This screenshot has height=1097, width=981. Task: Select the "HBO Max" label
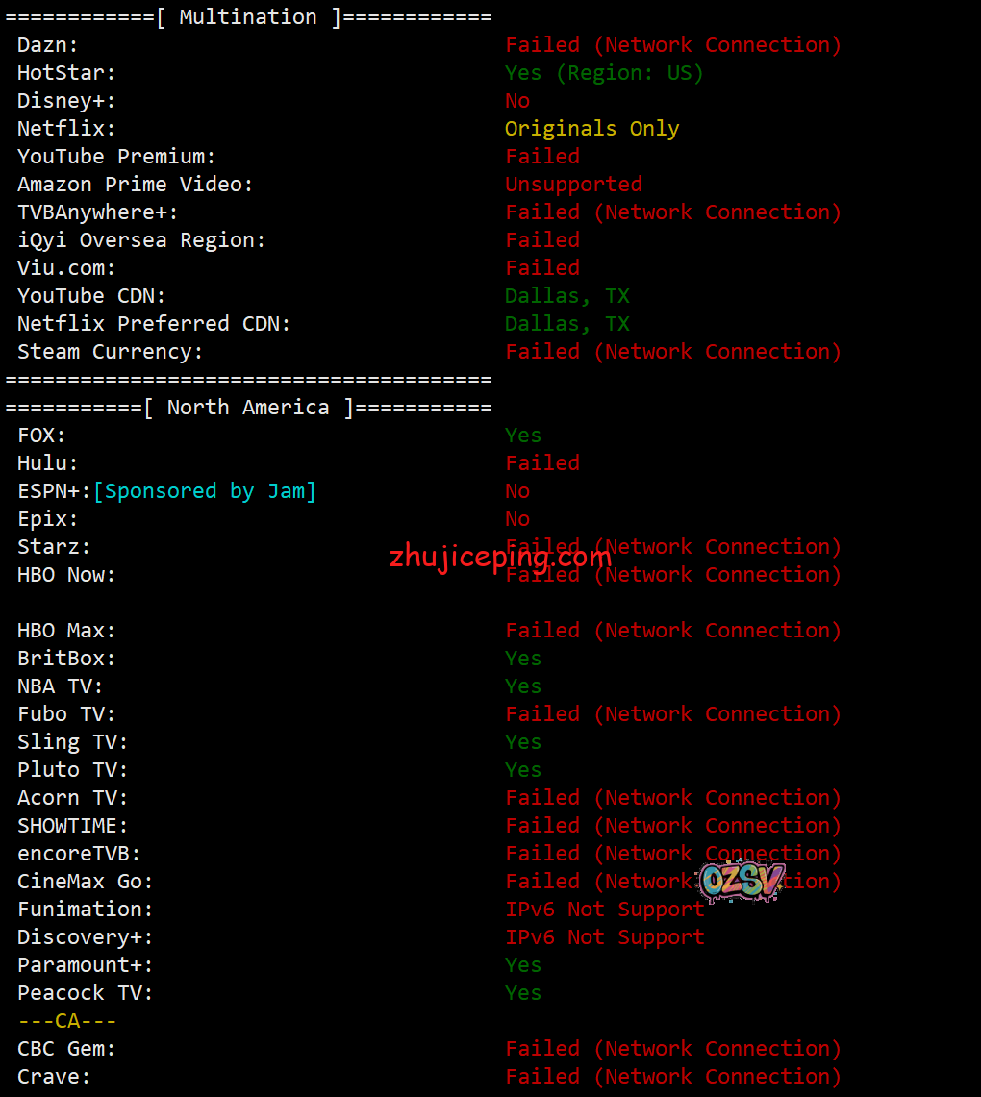click(x=66, y=631)
